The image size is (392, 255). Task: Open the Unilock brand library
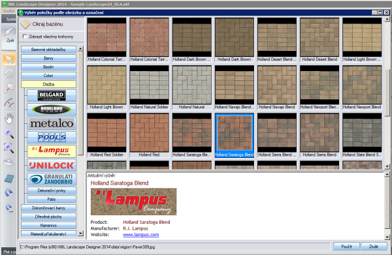click(x=52, y=165)
